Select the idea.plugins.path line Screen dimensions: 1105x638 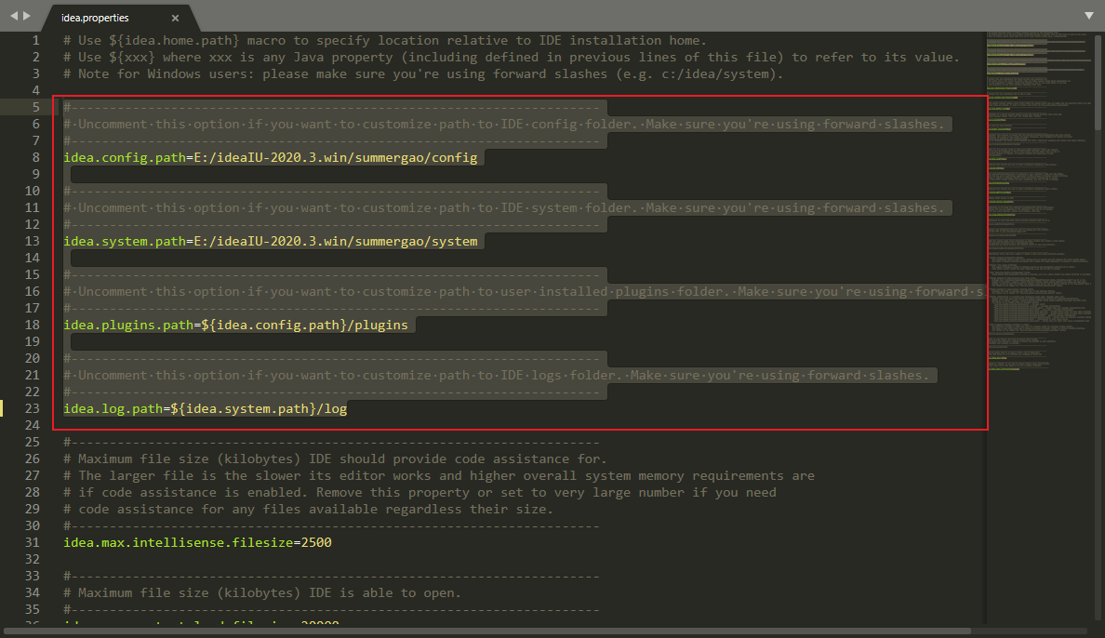point(233,324)
